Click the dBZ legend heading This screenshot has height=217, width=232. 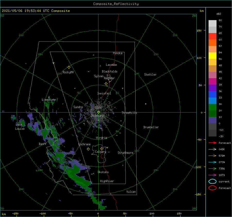pos(219,14)
